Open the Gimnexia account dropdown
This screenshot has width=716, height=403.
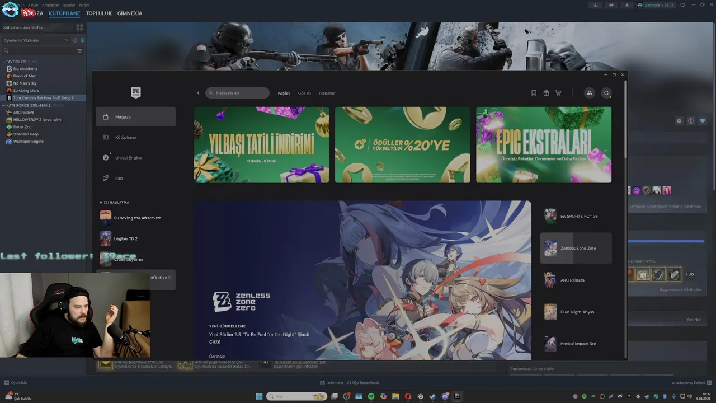point(656,5)
